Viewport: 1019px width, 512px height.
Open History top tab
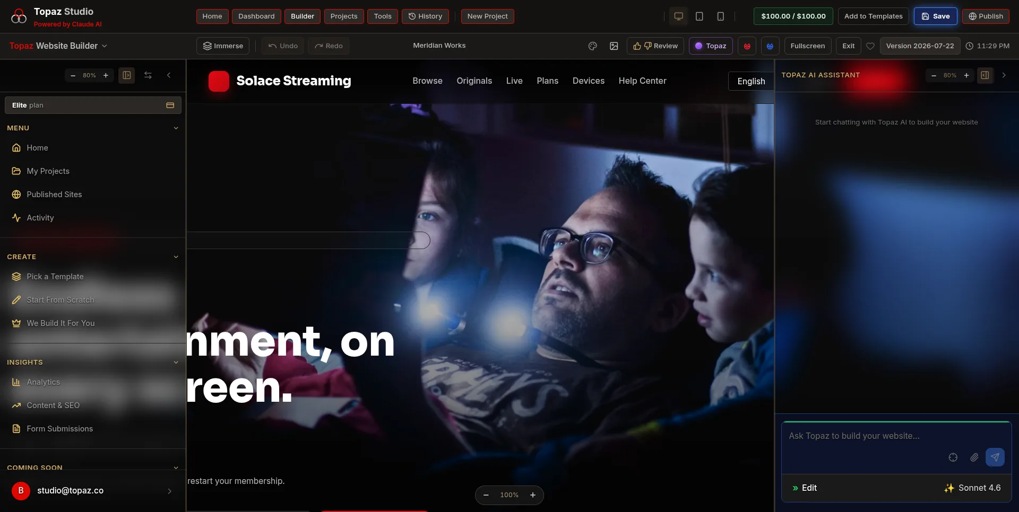pyautogui.click(x=425, y=16)
